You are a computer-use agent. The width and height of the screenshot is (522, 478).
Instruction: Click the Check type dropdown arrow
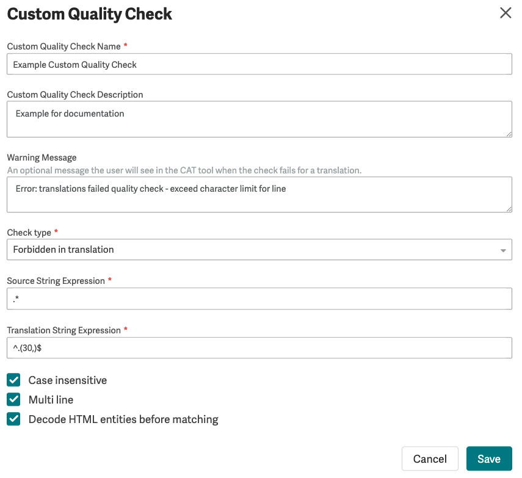[x=503, y=250]
